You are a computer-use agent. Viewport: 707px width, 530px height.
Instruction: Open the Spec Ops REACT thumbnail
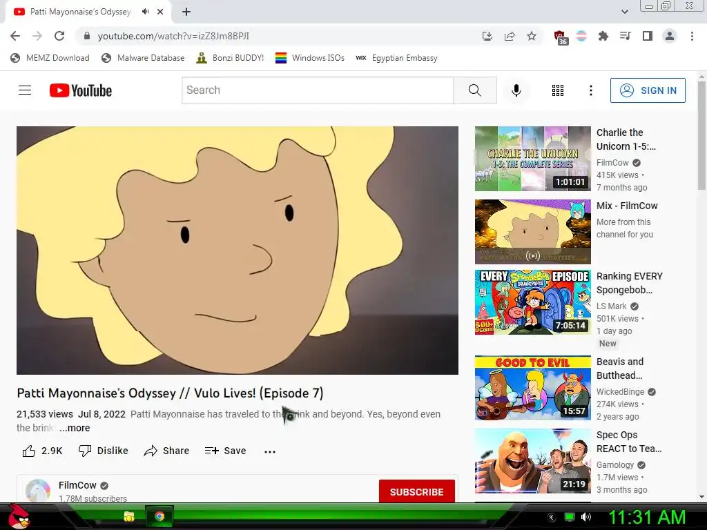(532, 460)
